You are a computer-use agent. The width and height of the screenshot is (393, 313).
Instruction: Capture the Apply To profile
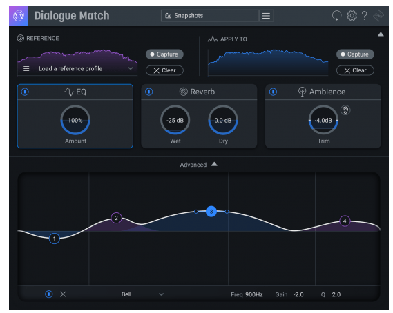tap(355, 54)
